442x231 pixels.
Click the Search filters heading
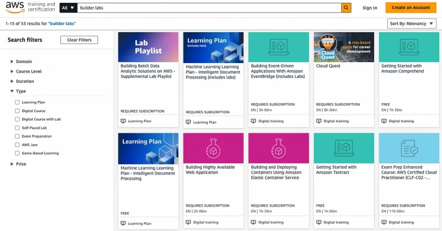[x=25, y=40]
